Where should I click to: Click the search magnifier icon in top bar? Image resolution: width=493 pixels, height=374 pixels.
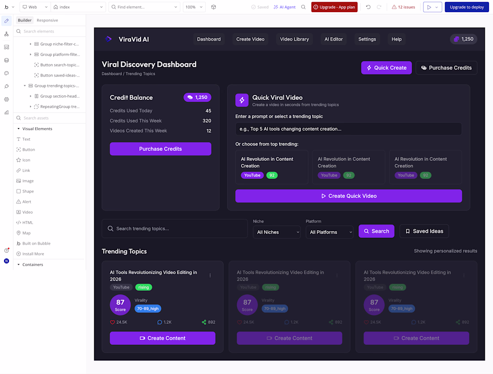[x=303, y=7]
